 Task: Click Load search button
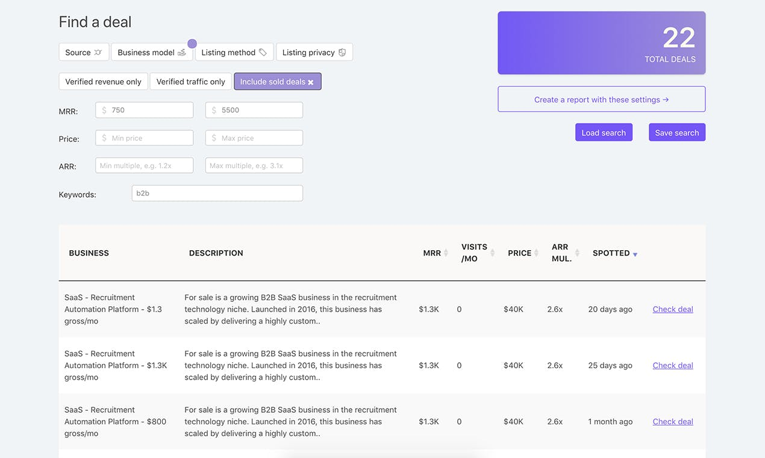pos(604,133)
